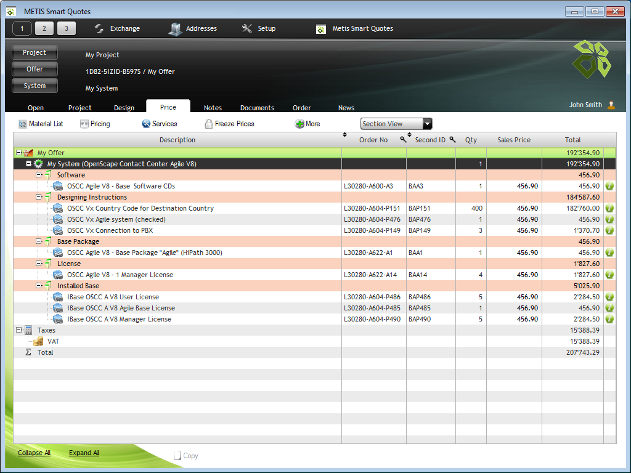Click the Metis Smart Quotes logo icon
This screenshot has width=631, height=473.
tap(320, 29)
